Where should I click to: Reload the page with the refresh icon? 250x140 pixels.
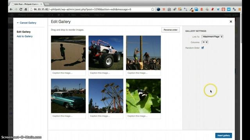(21, 9)
